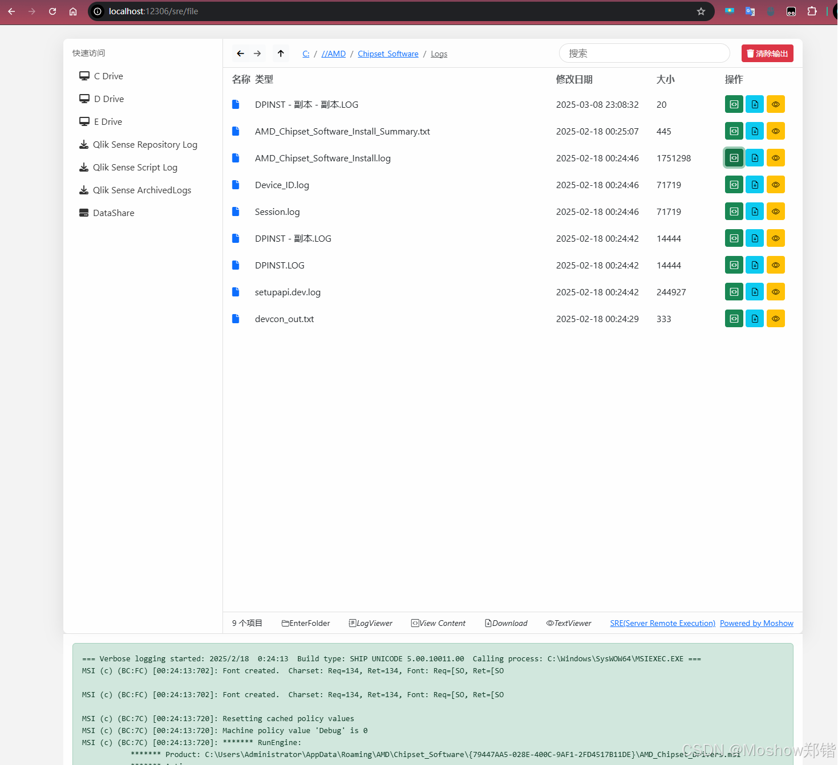Open setupapi.dev.log in TextViewer with eye icon

[x=775, y=291]
